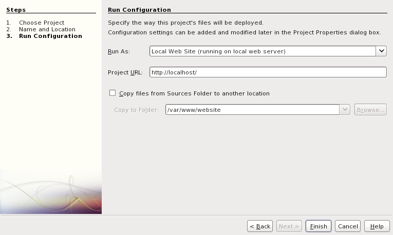
Task: Cancel the new project dialog
Action: 348,226
